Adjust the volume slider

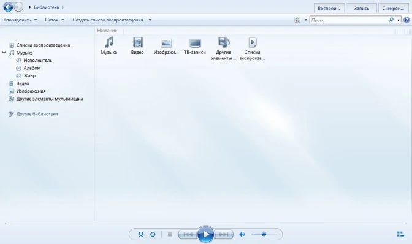pyautogui.click(x=264, y=234)
